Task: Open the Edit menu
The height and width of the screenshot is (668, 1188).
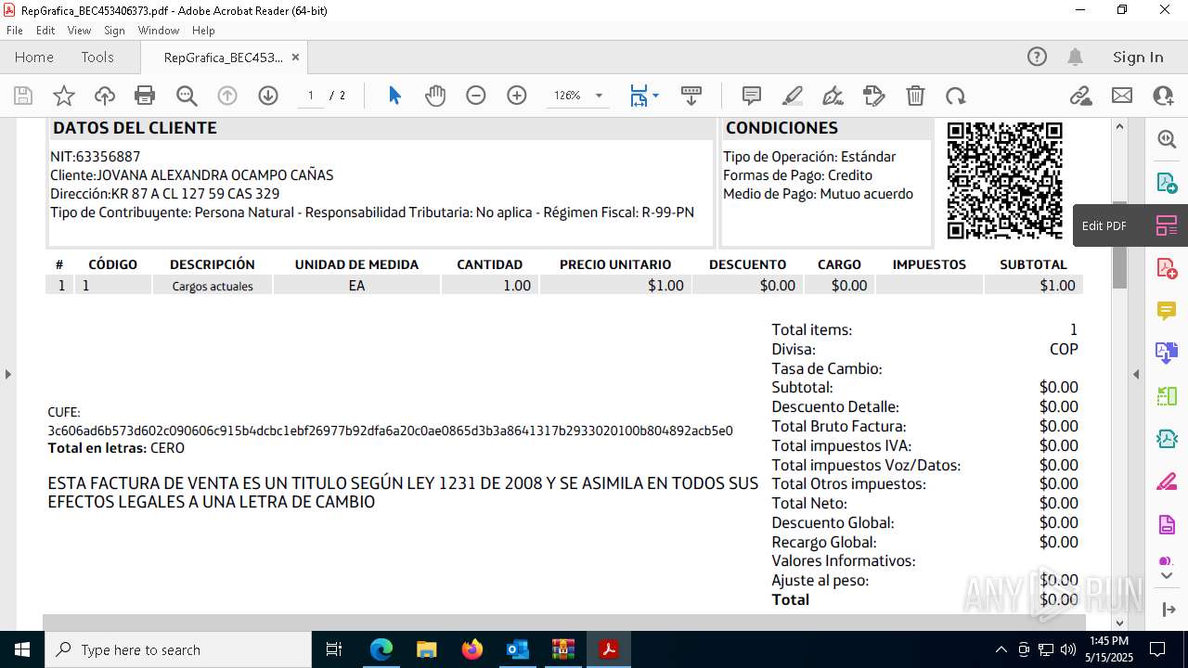Action: 45,31
